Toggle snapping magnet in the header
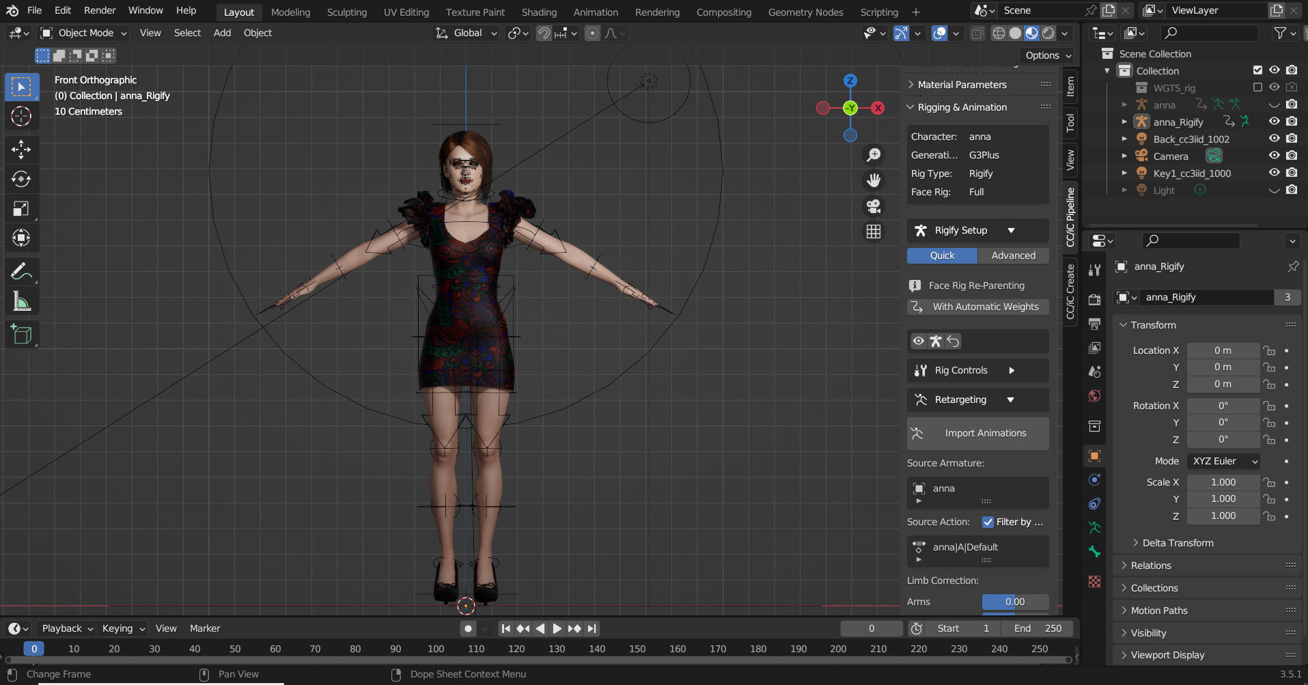The height and width of the screenshot is (685, 1308). pos(544,33)
